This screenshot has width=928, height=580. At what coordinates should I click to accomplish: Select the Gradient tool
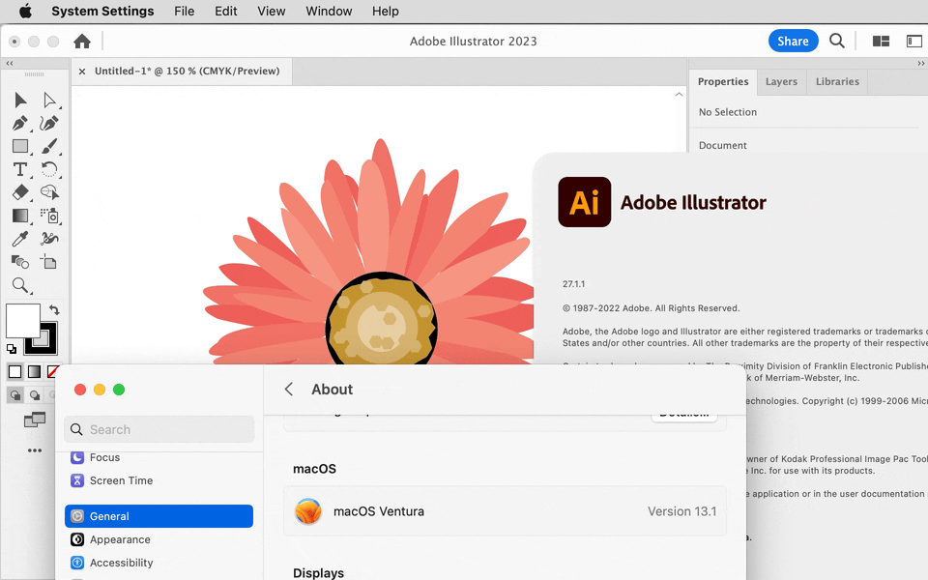(20, 216)
